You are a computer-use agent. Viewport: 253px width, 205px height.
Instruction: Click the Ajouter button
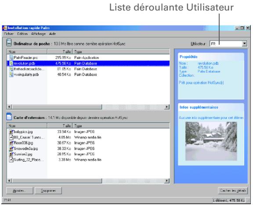coord(19,191)
